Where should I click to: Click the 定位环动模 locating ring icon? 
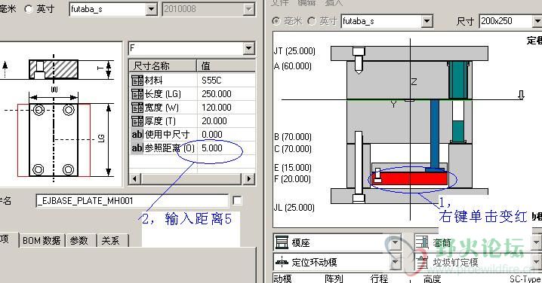coord(282,263)
